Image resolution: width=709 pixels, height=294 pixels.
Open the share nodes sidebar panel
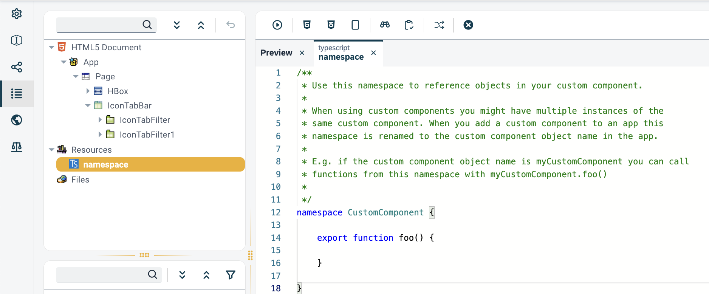tap(17, 67)
